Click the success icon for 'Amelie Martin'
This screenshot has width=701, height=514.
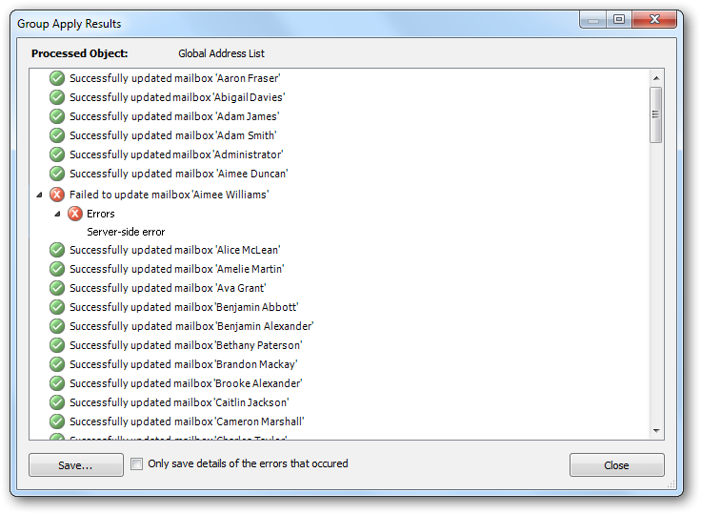[x=57, y=269]
